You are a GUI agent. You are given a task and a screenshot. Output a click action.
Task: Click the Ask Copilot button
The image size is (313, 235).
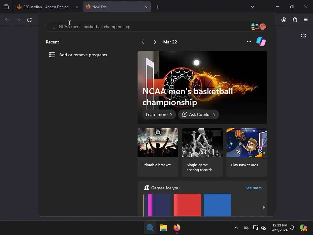(x=199, y=114)
